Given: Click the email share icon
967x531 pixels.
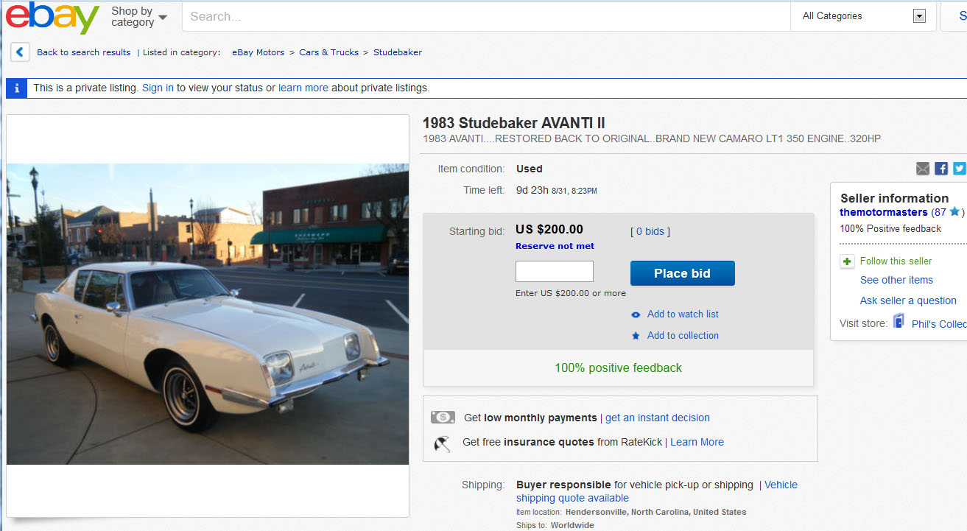Looking at the screenshot, I should click(x=923, y=169).
